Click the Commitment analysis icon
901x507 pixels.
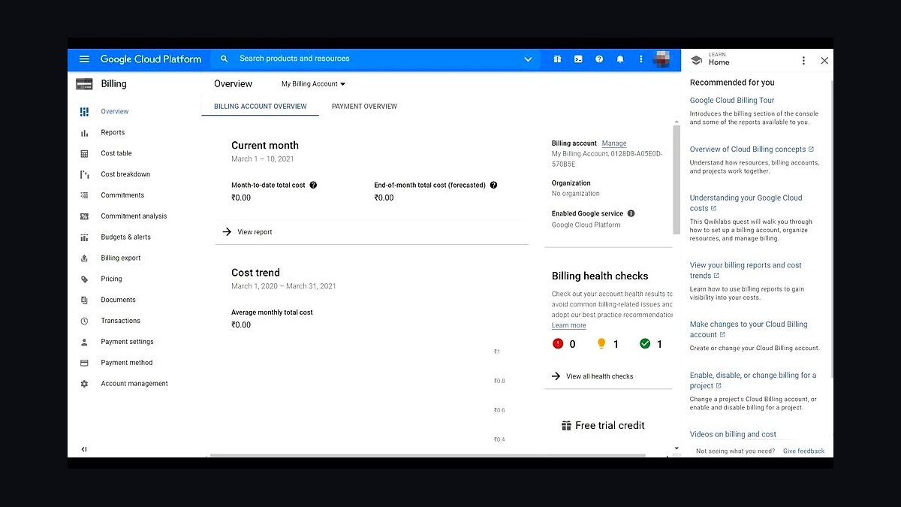pos(84,216)
